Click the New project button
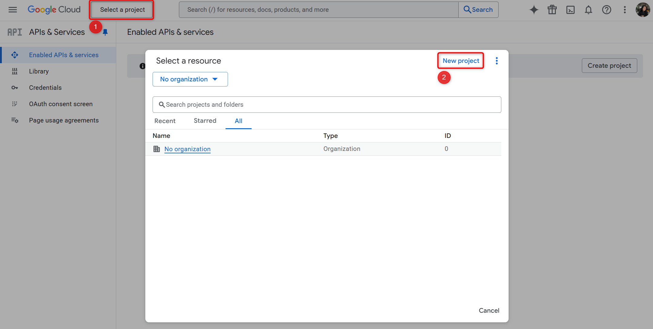 (x=460, y=60)
